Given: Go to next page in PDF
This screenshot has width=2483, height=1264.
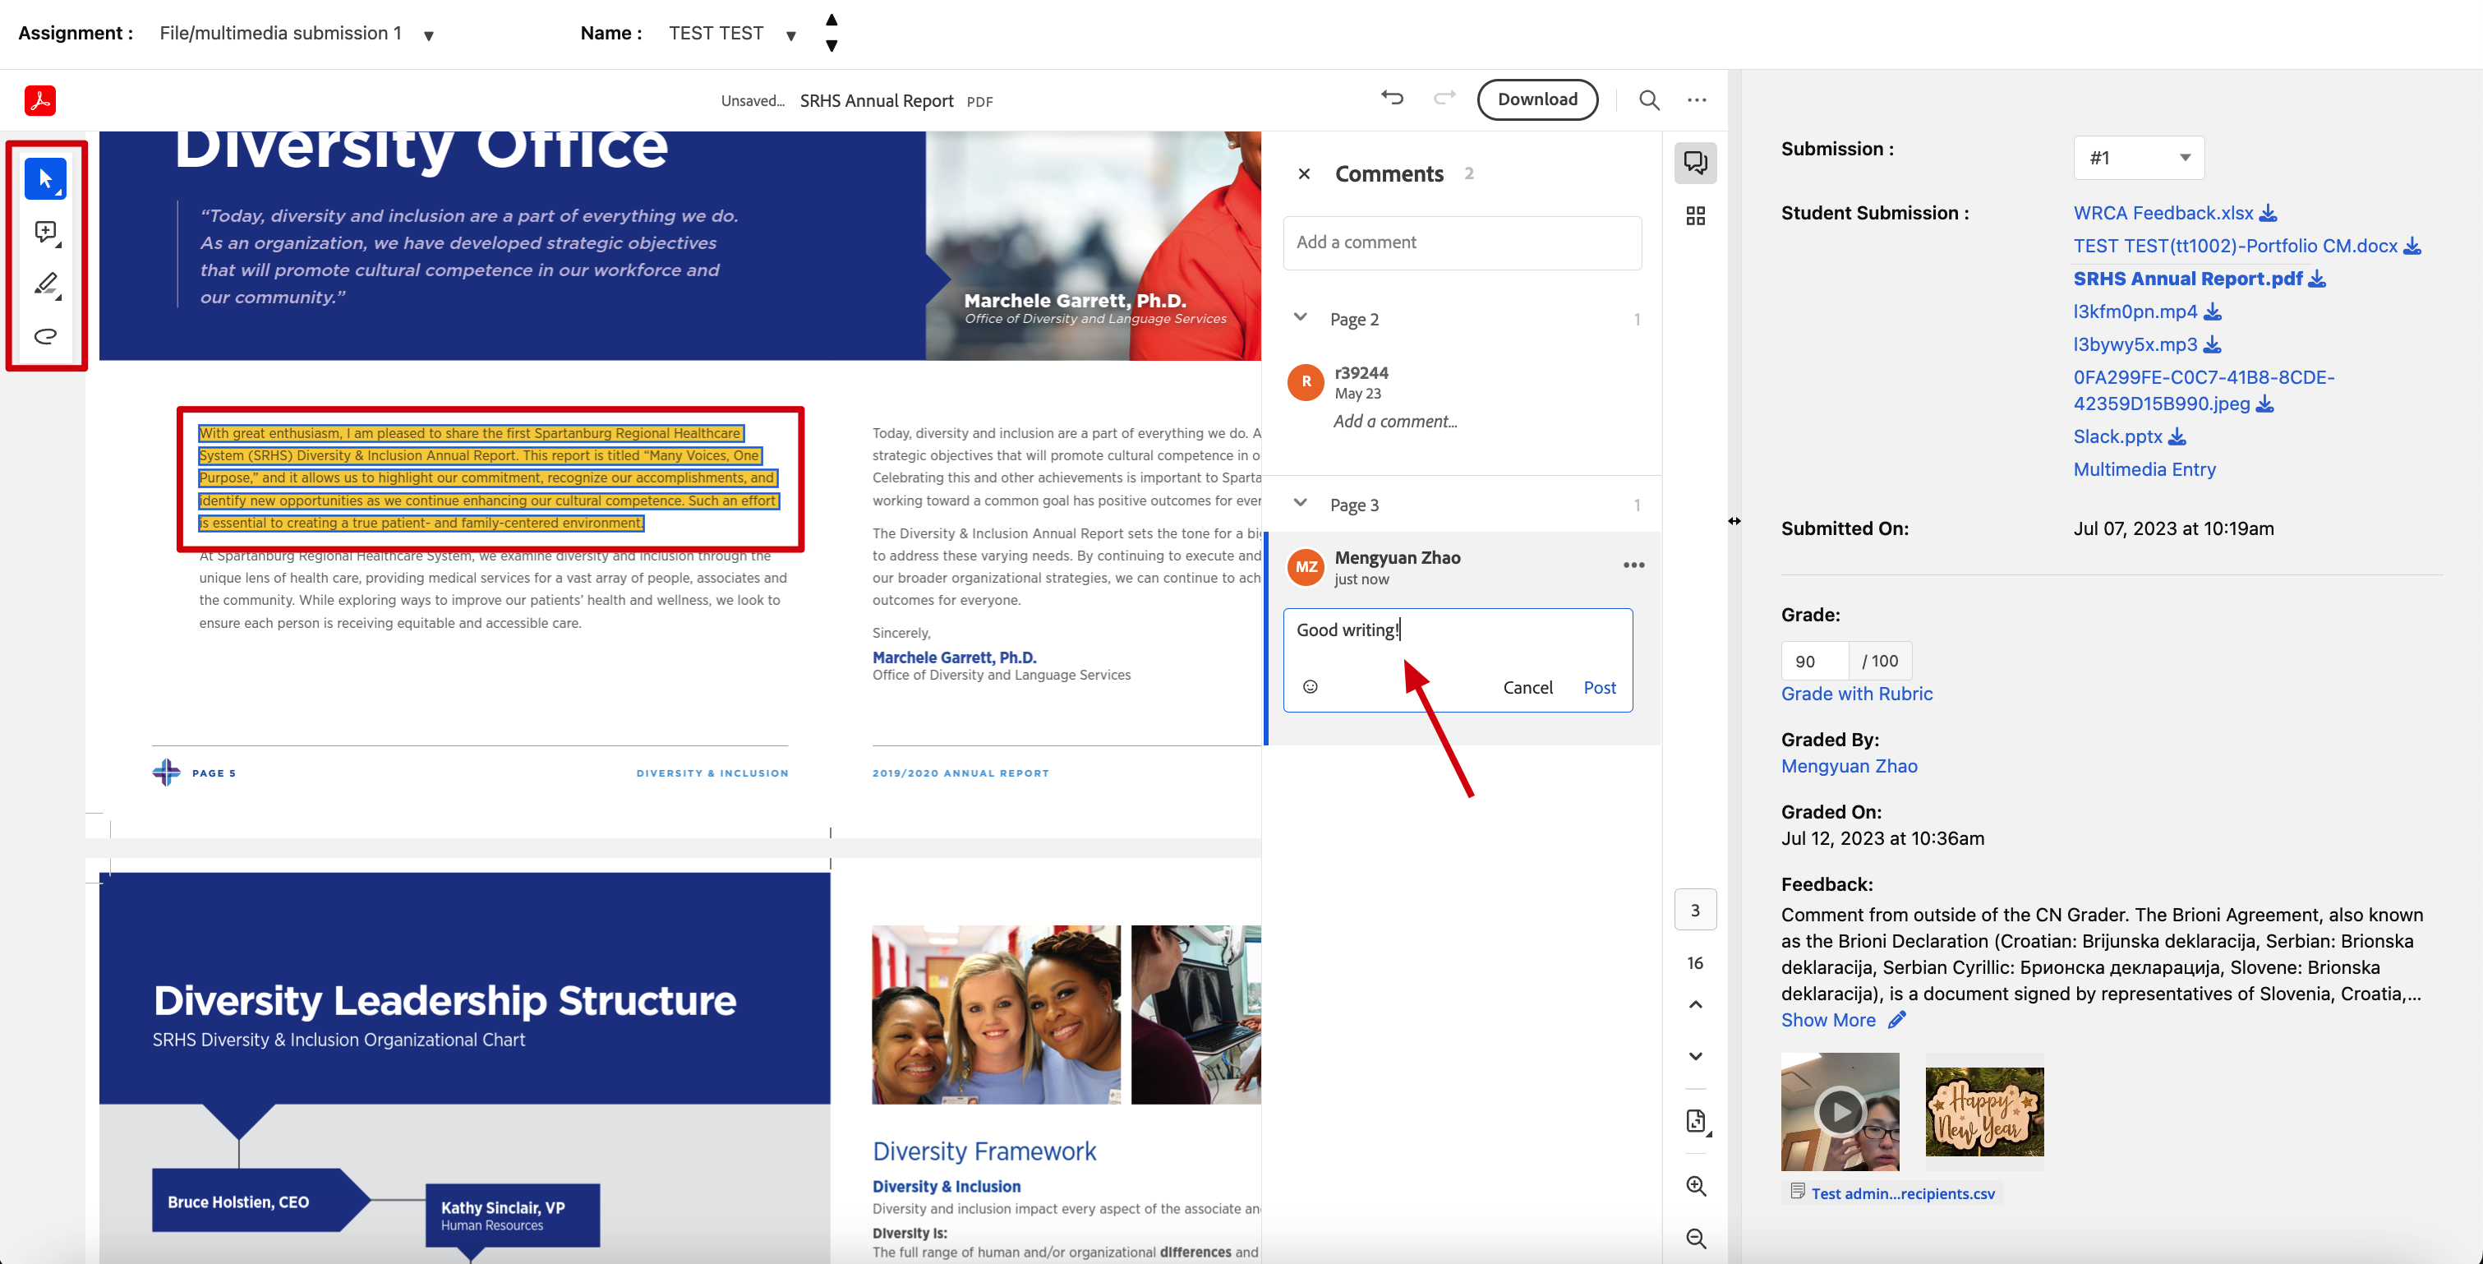Looking at the screenshot, I should pos(1696,1056).
